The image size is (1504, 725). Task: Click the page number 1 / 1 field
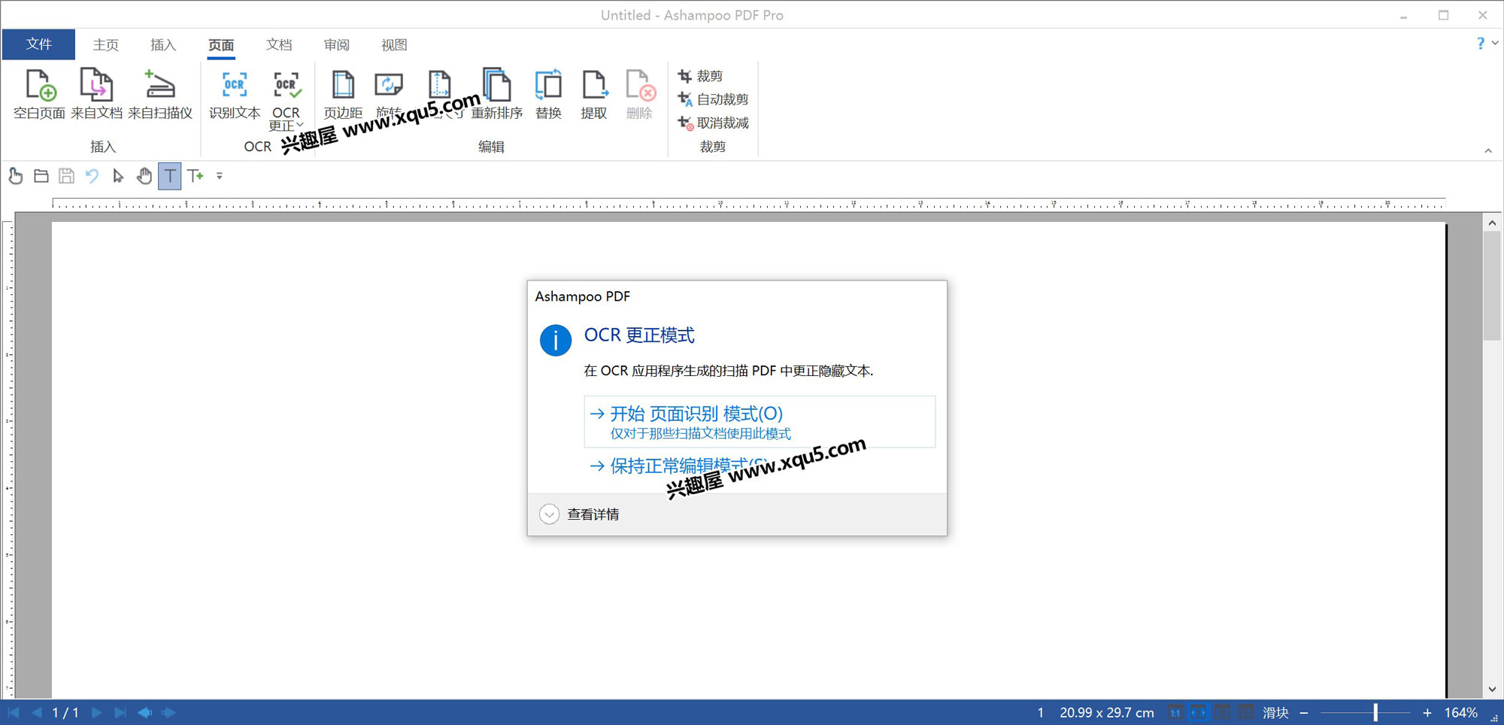tap(65, 712)
